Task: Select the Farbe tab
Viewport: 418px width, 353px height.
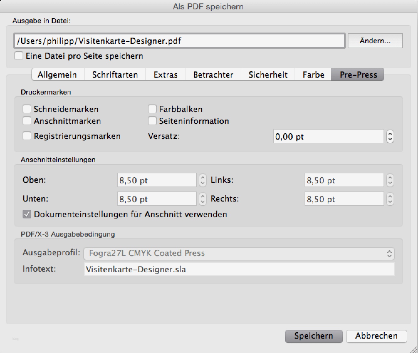Action: click(313, 74)
